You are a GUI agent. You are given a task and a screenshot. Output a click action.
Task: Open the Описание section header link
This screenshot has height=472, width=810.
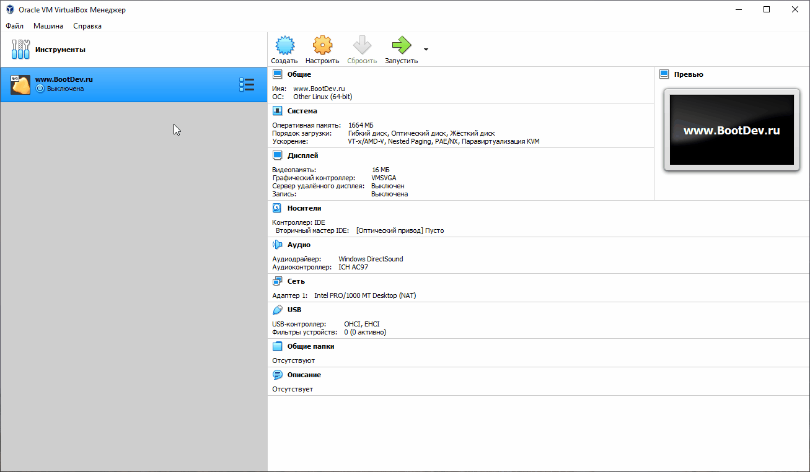pos(304,375)
